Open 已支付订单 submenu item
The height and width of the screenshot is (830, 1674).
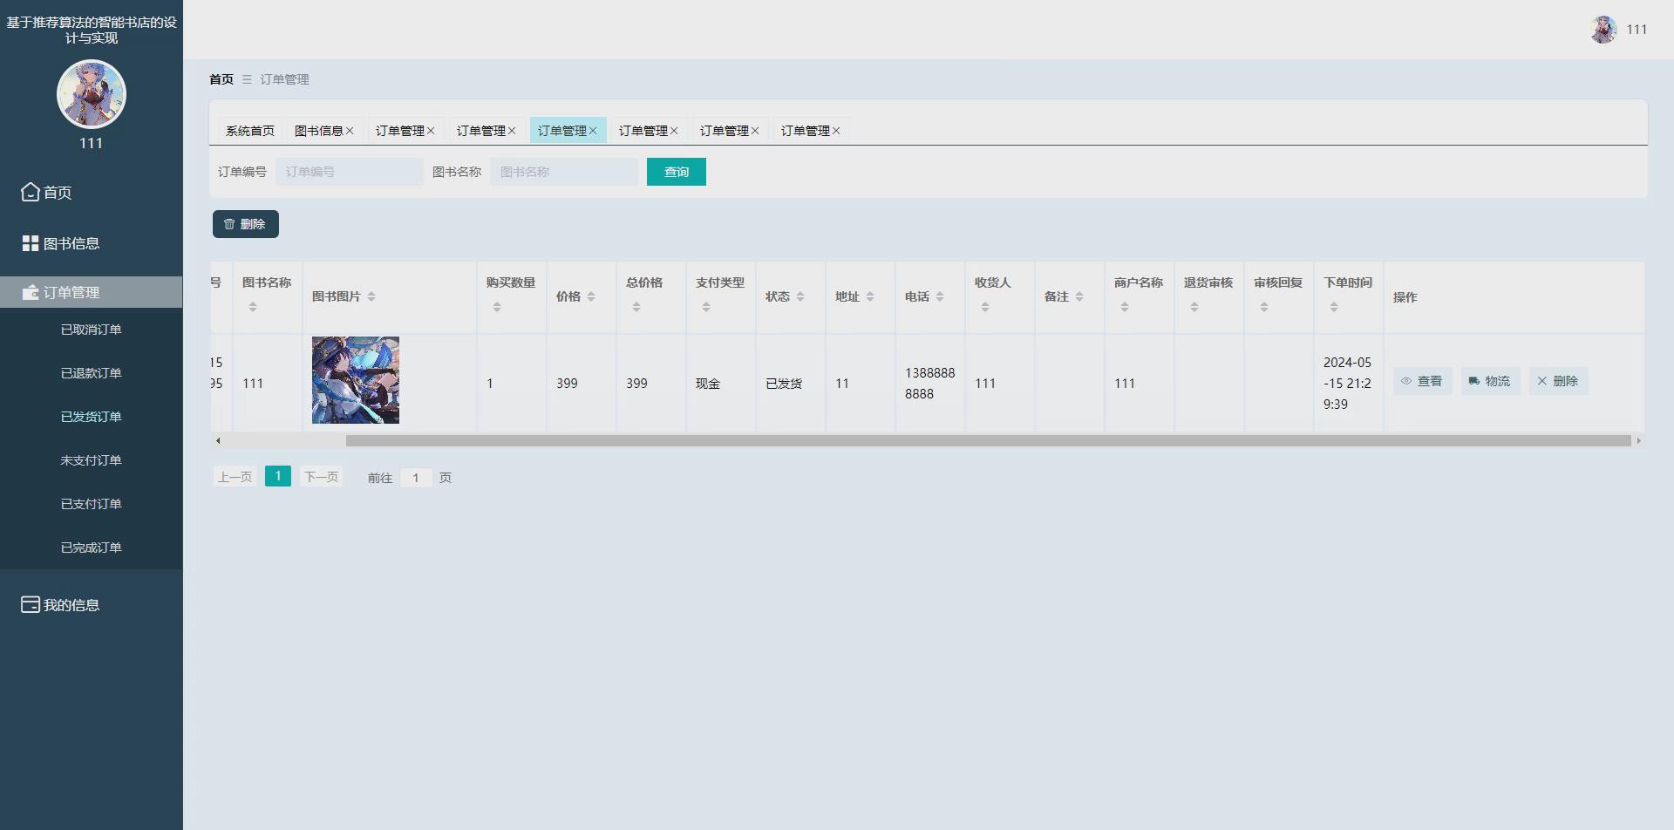tap(92, 504)
